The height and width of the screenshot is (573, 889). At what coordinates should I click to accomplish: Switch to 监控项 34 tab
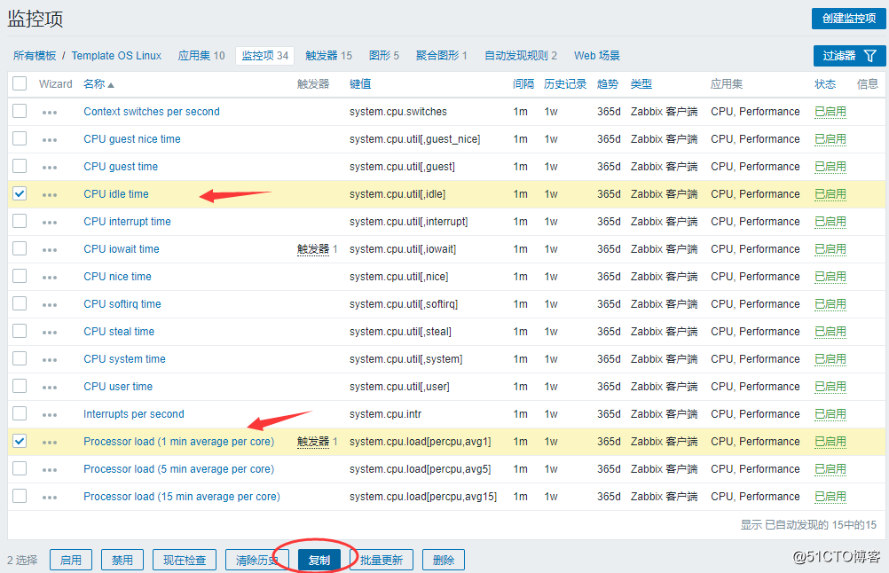click(x=264, y=56)
